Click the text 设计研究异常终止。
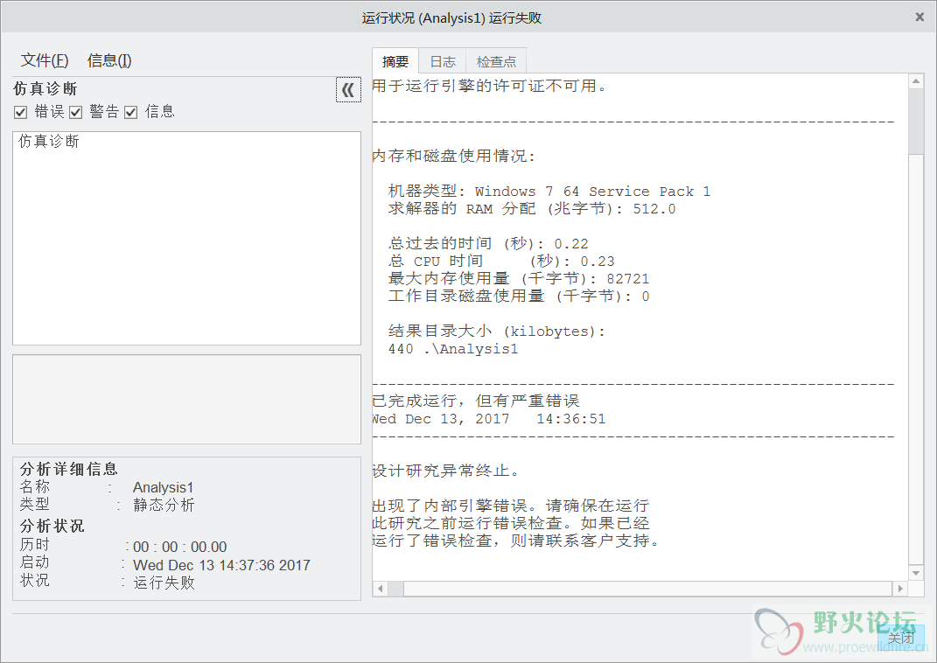This screenshot has height=663, width=937. 446,471
